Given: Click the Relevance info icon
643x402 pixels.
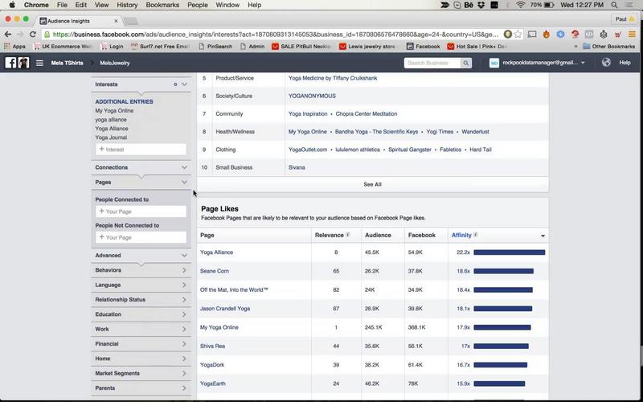Looking at the screenshot, I should coord(348,235).
